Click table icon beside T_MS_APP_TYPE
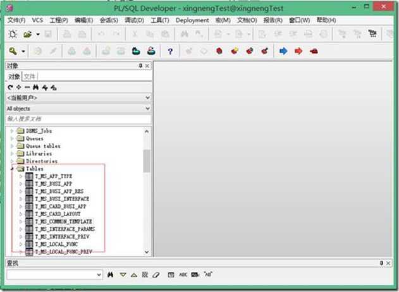Image resolution: width=399 pixels, height=292 pixels. tap(29, 176)
